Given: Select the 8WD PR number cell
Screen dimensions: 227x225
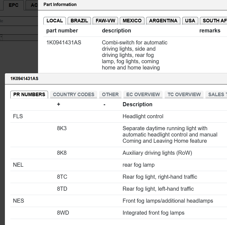Looking at the screenshot, I should pos(63,213).
